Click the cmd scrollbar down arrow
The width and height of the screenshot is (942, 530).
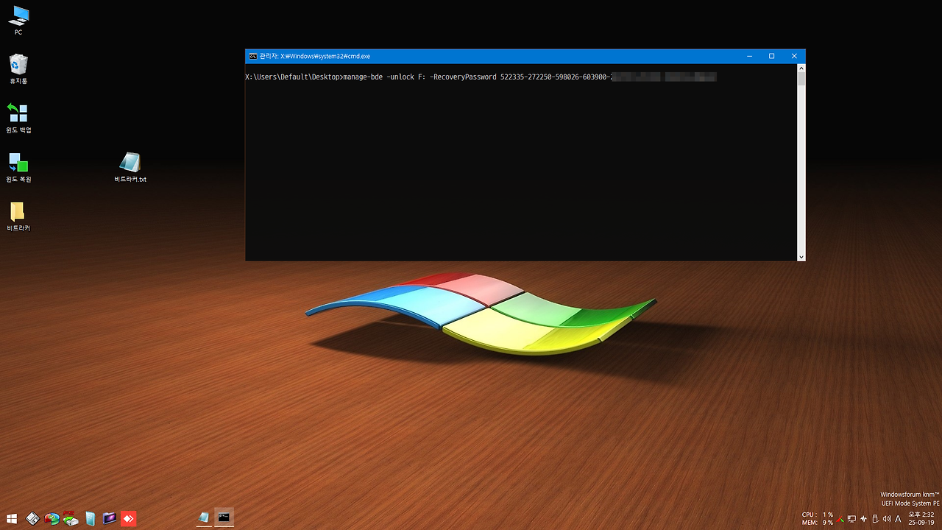801,257
